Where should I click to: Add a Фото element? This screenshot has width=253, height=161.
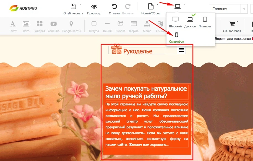click(x=26, y=27)
